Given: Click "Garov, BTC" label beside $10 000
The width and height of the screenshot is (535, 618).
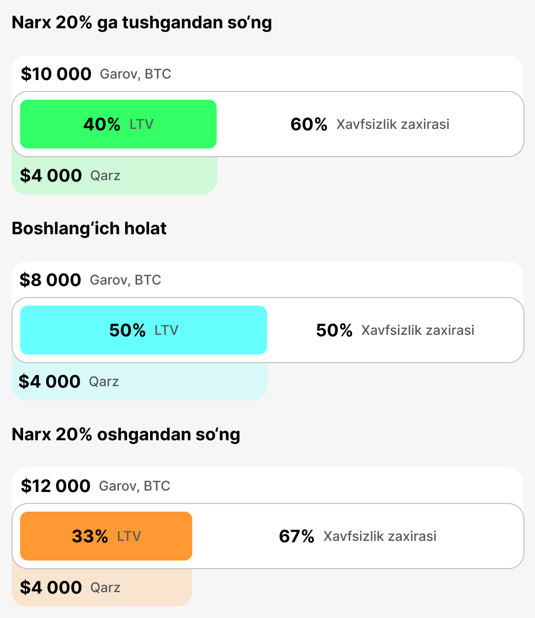Looking at the screenshot, I should tap(135, 74).
